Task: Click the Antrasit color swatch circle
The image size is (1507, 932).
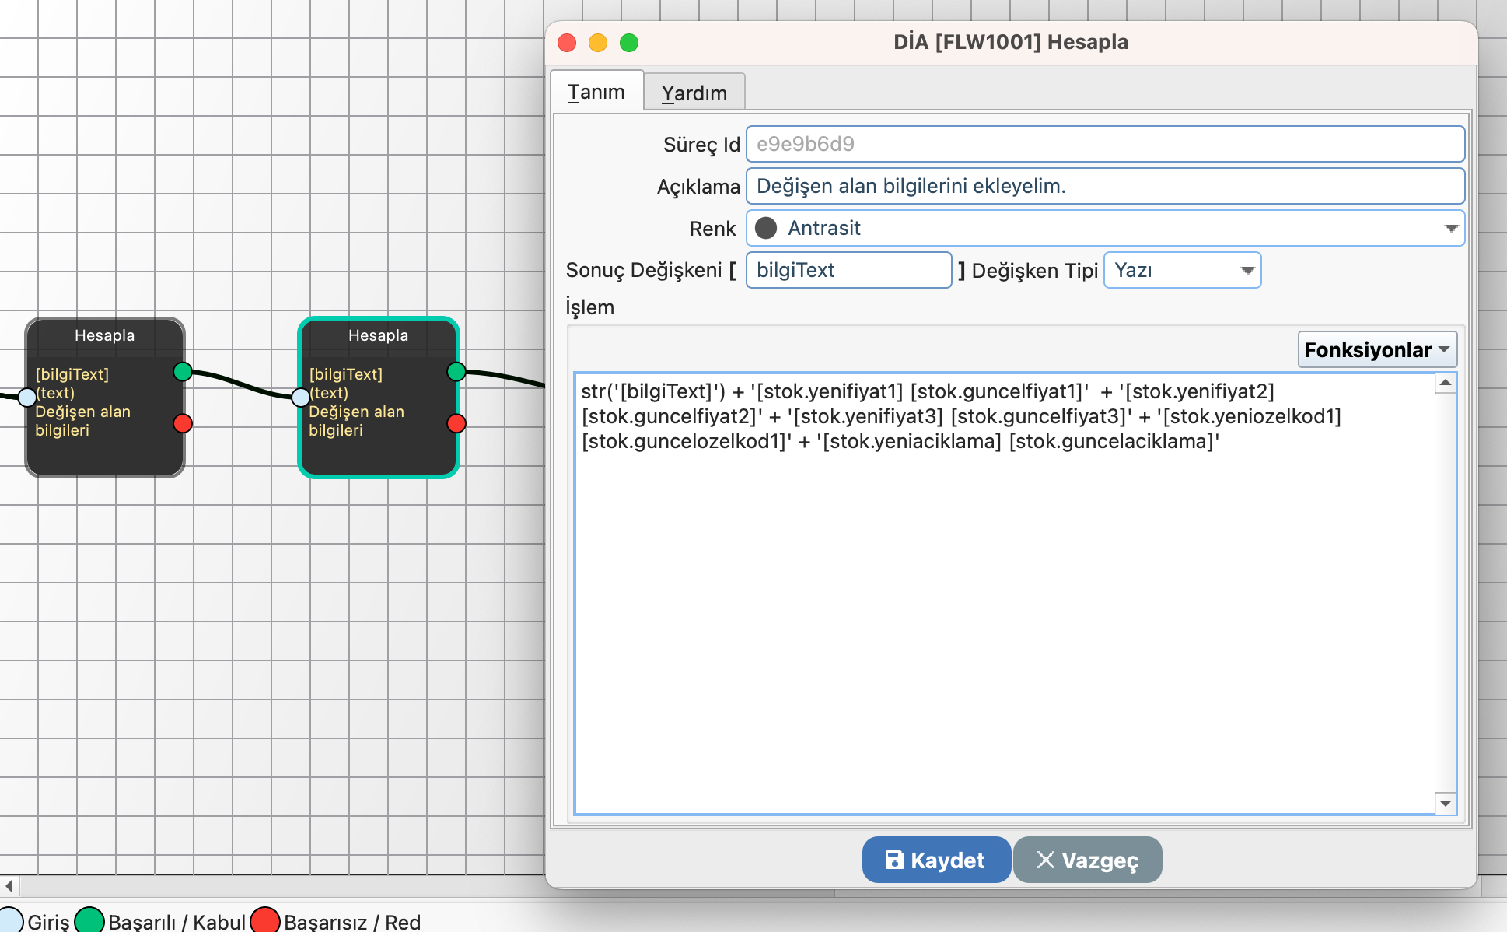Action: coord(766,228)
